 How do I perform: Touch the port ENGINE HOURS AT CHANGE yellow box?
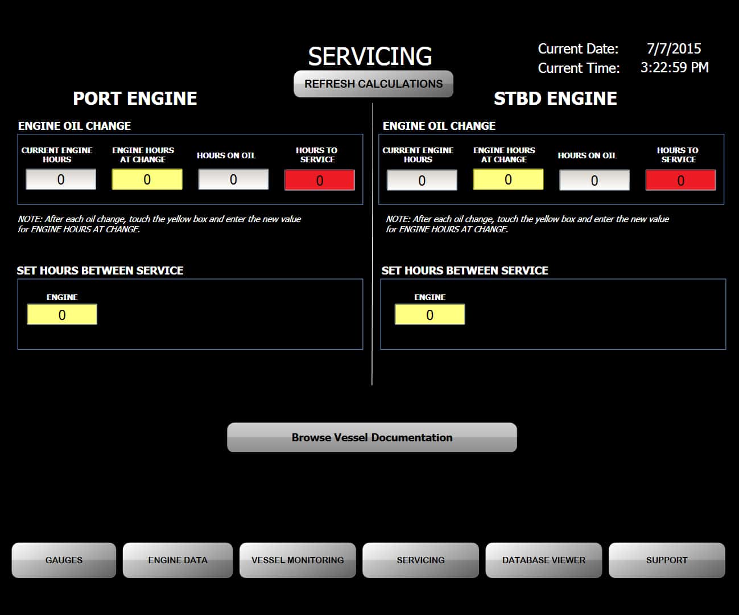click(147, 179)
